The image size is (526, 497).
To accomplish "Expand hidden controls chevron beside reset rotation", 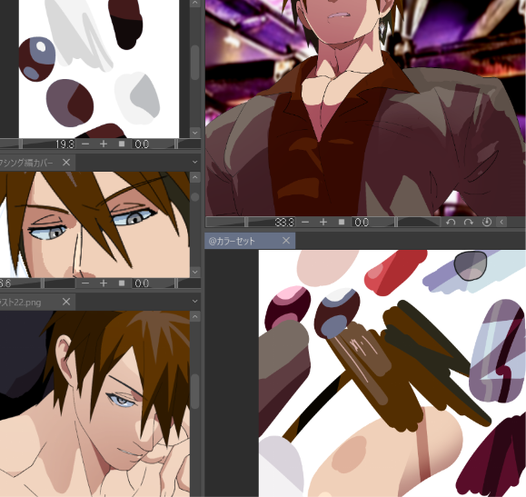I will (501, 223).
